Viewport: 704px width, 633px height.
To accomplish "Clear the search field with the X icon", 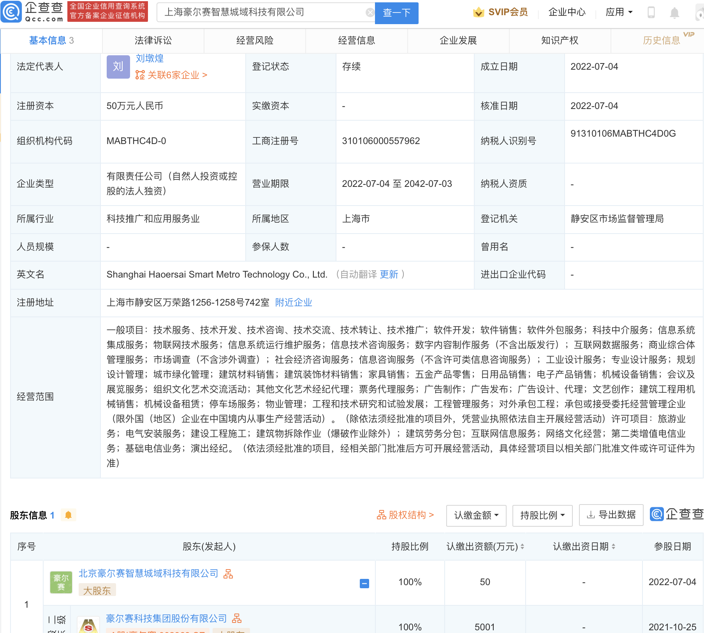I will (x=369, y=12).
